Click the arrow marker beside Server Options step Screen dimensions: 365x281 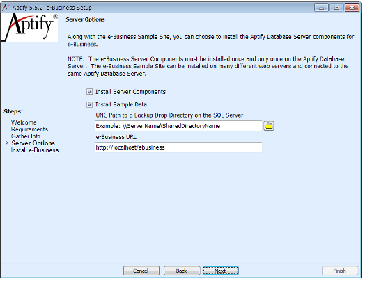7,143
